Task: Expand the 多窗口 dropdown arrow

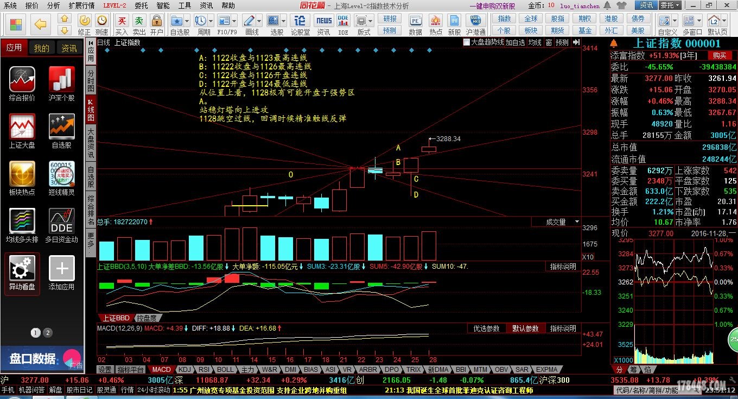Action: click(x=699, y=20)
